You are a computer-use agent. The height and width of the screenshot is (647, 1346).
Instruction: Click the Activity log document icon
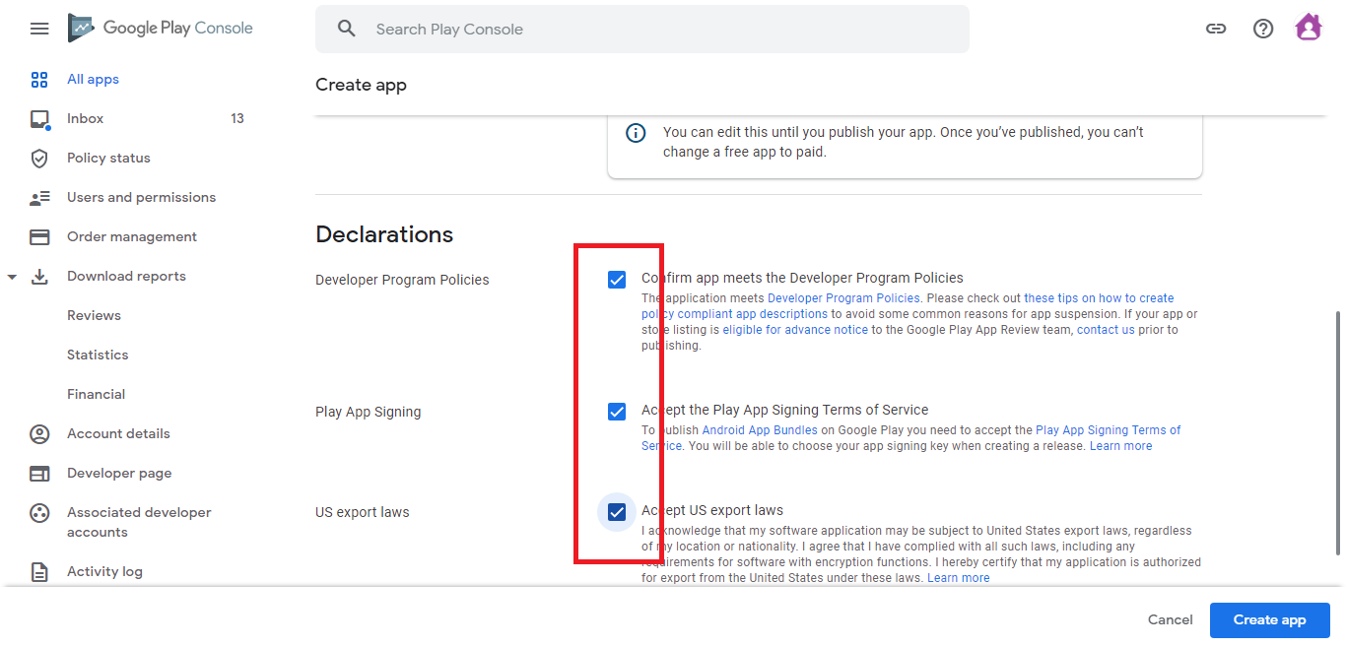click(x=39, y=572)
